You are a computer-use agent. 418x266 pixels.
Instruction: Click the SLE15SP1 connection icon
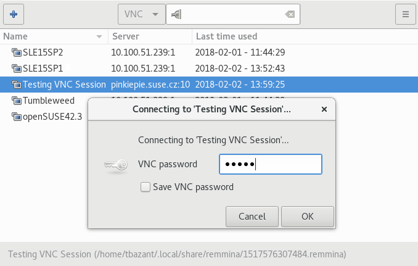coord(16,68)
